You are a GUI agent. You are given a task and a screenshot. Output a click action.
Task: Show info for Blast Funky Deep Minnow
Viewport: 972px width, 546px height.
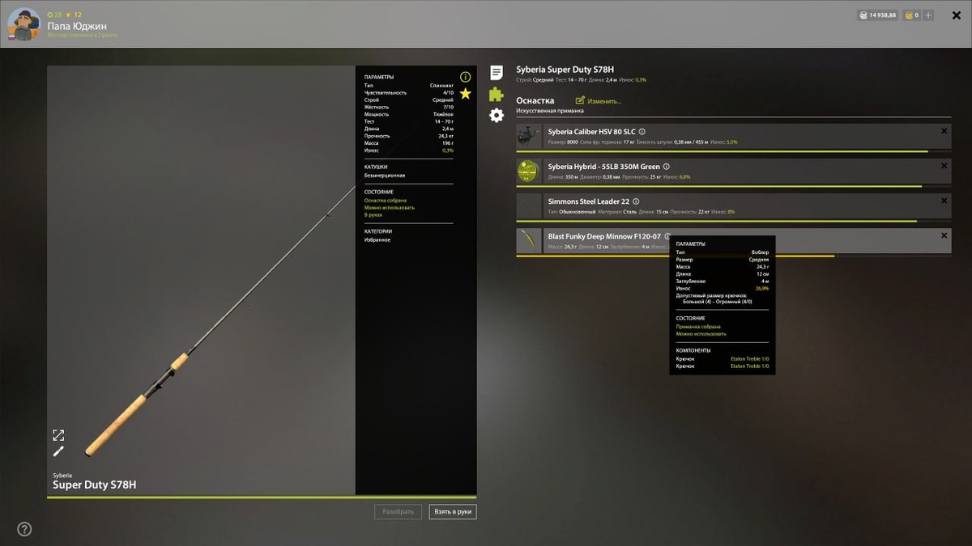pyautogui.click(x=667, y=236)
